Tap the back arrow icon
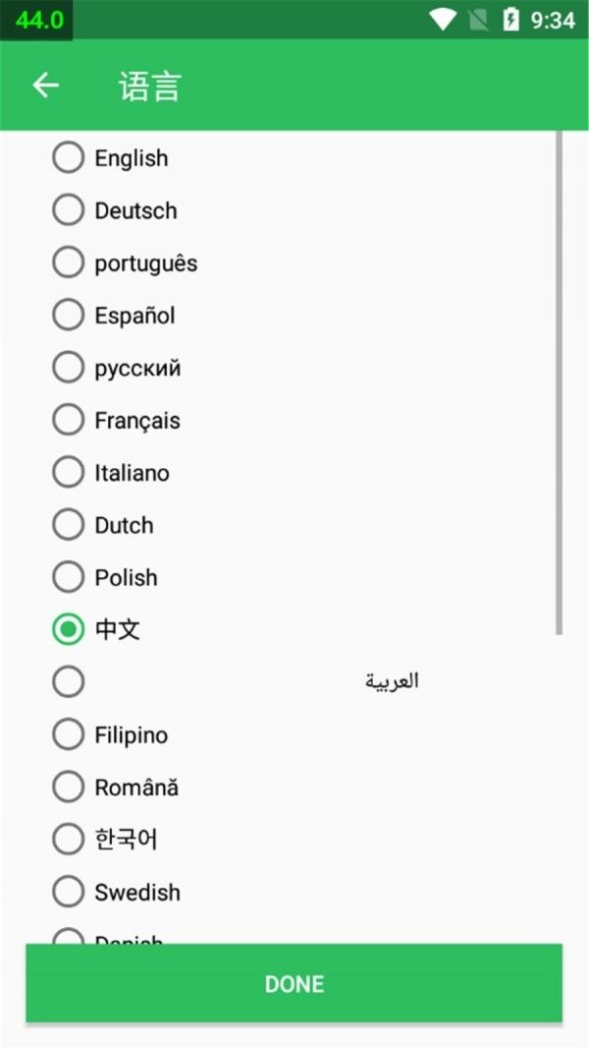This screenshot has height=1049, width=589. click(45, 86)
